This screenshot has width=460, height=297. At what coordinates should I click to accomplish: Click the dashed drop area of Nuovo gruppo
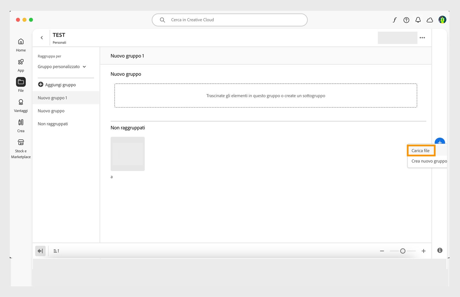coord(266,96)
